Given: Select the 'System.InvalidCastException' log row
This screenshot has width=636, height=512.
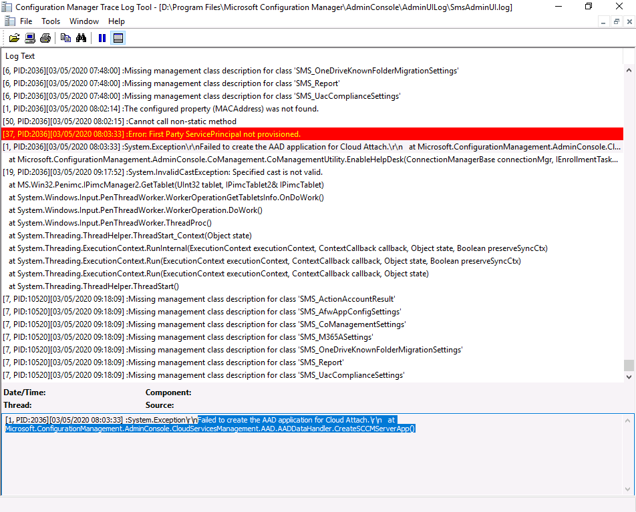Looking at the screenshot, I should coord(313,172).
